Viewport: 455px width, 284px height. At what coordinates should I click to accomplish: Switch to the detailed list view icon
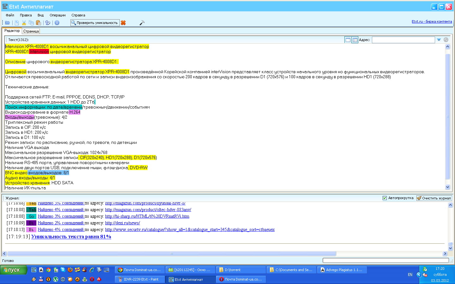pyautogui.click(x=355, y=40)
